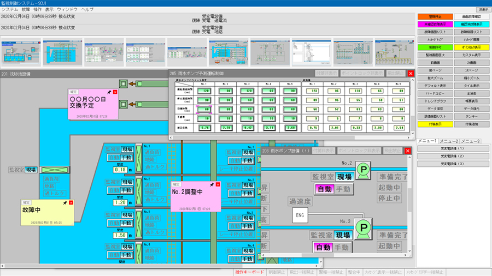
Task: Pin the 故障中 yellow sticky note
Action: [x=65, y=203]
